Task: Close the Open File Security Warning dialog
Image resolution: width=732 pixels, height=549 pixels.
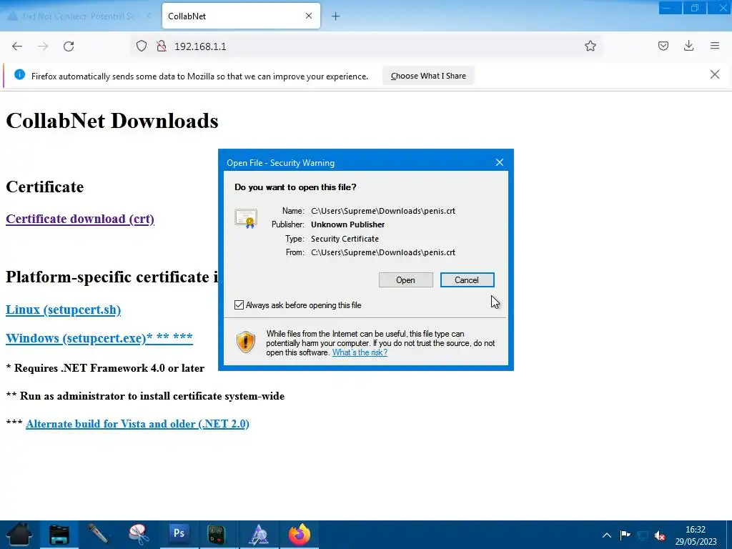Action: [x=500, y=162]
